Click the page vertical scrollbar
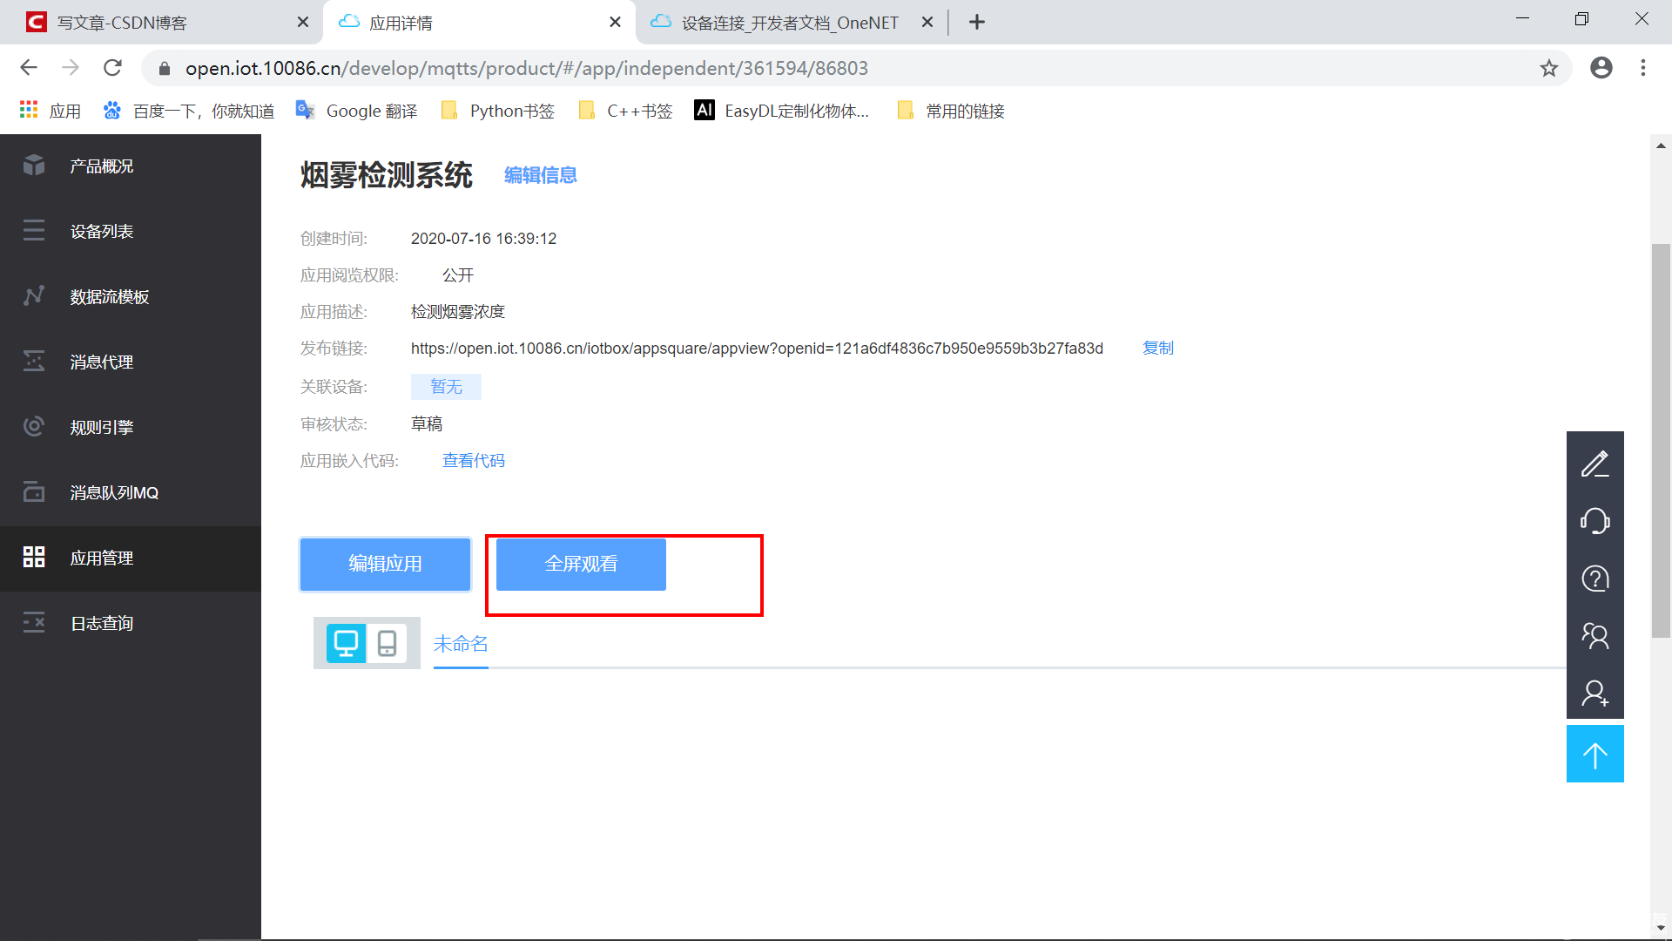 click(x=1661, y=440)
